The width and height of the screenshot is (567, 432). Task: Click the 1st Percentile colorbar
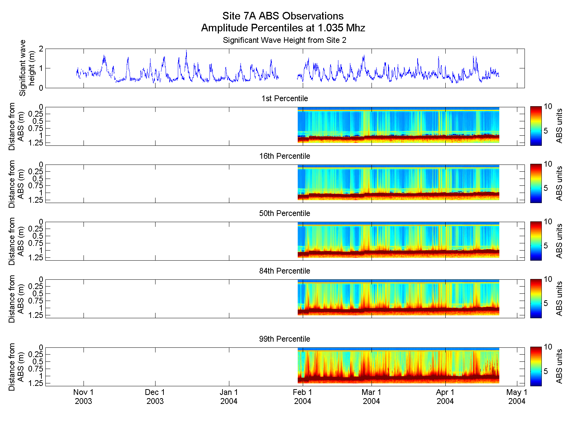[536, 126]
